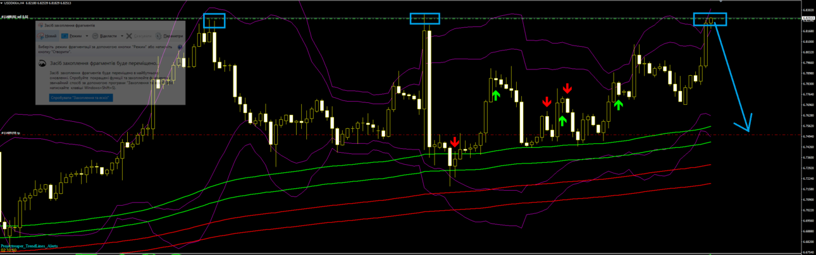816x255 pixels.
Task: Click the Скасувати cancel button
Action: pos(139,36)
